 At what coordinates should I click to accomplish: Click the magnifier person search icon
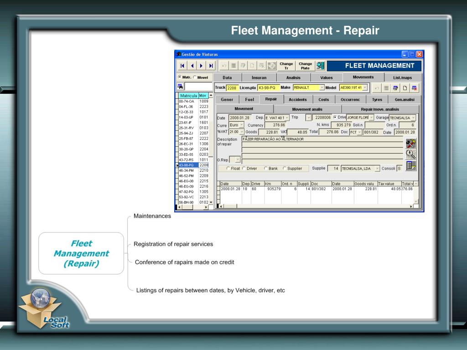[411, 154]
